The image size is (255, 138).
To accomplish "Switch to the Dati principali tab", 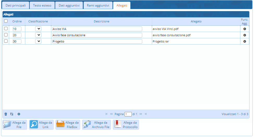I will pyautogui.click(x=16, y=5).
